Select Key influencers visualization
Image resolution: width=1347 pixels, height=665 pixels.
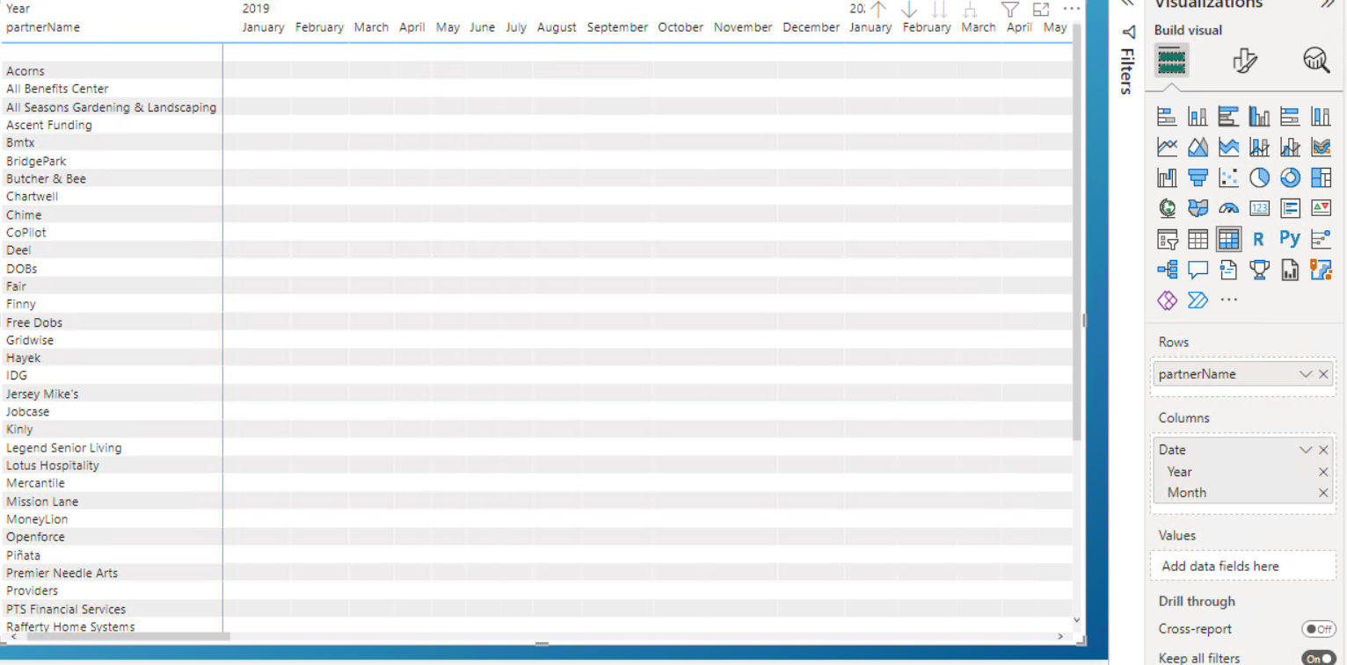(1321, 239)
